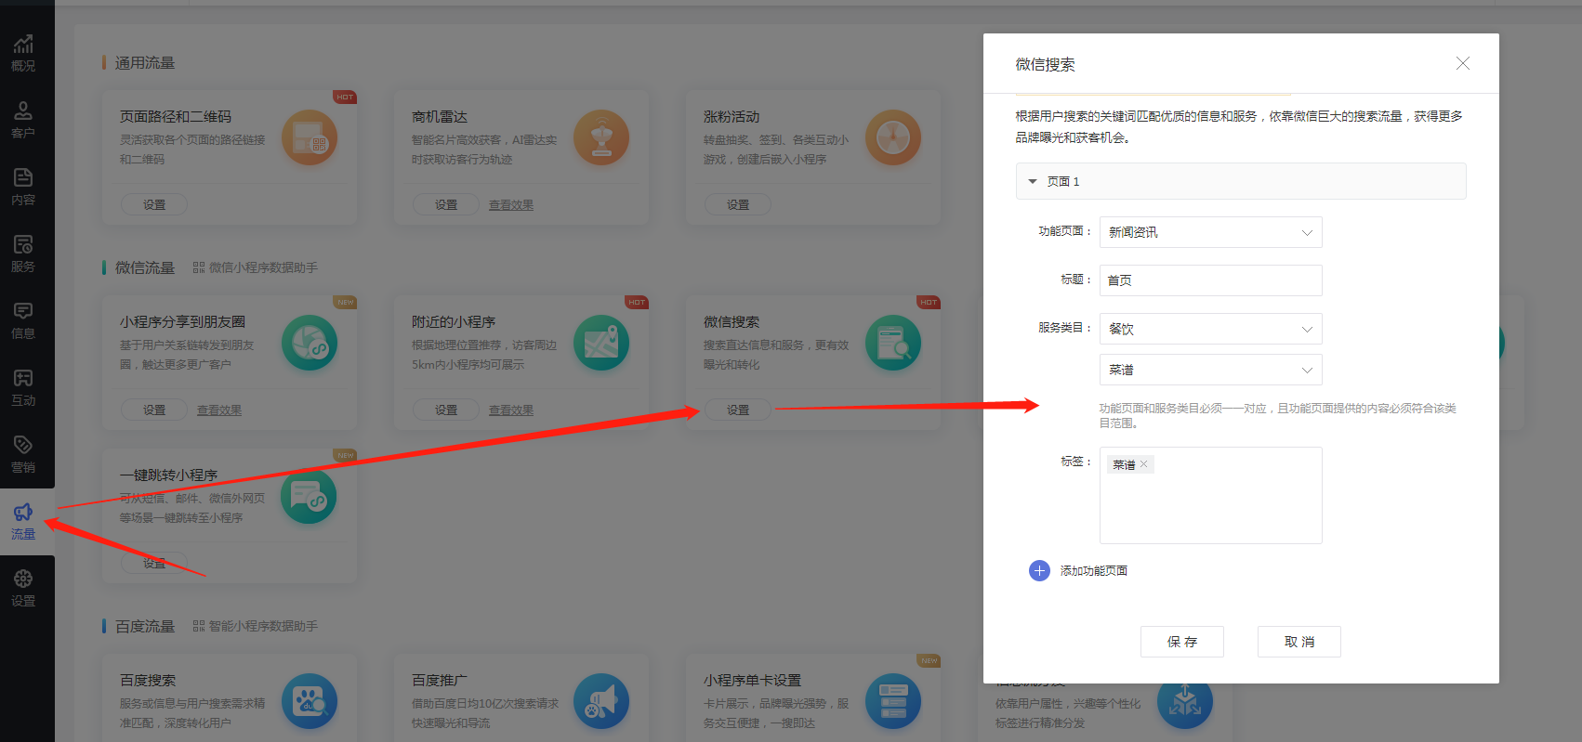Click the 取消 button
The image size is (1582, 742).
[x=1299, y=642]
